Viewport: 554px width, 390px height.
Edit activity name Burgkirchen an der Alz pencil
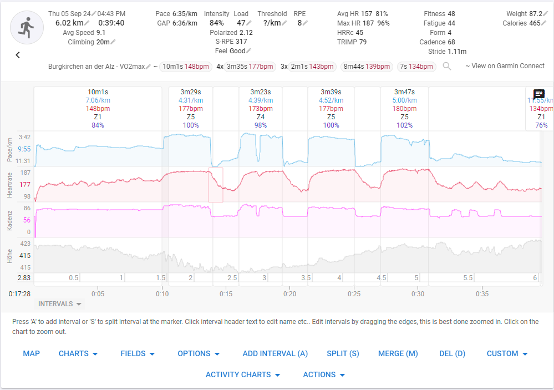[149, 67]
